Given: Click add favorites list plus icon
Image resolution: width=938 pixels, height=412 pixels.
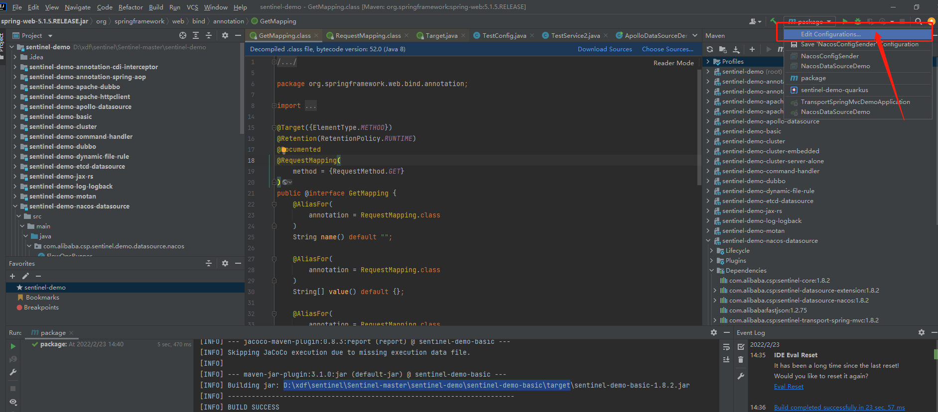Looking at the screenshot, I should pyautogui.click(x=12, y=276).
